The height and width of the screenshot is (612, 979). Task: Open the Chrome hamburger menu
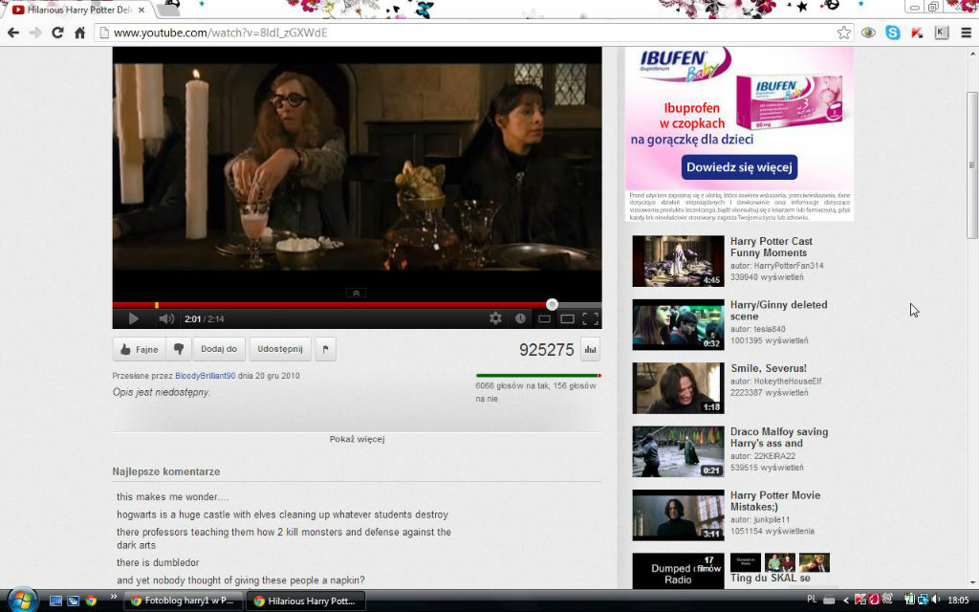coord(966,33)
